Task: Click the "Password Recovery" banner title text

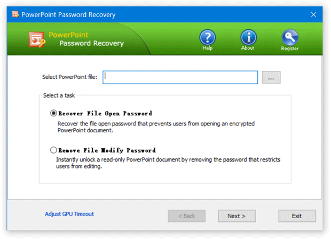Action: (x=91, y=43)
